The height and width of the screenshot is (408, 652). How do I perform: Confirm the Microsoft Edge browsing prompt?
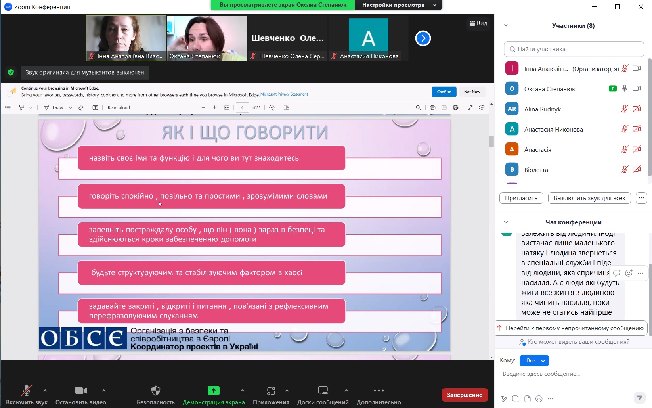pos(444,92)
